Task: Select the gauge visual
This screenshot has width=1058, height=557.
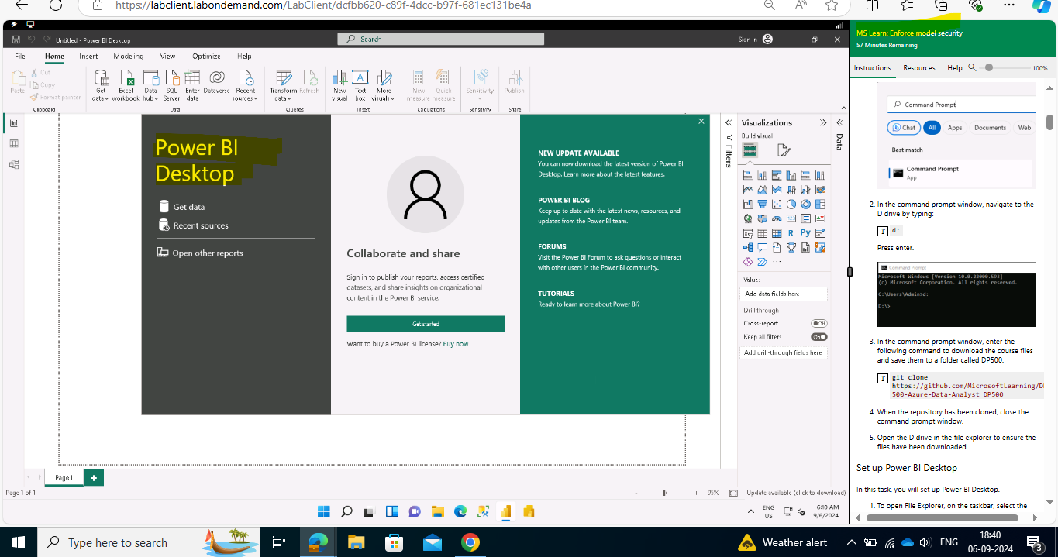Action: (777, 218)
